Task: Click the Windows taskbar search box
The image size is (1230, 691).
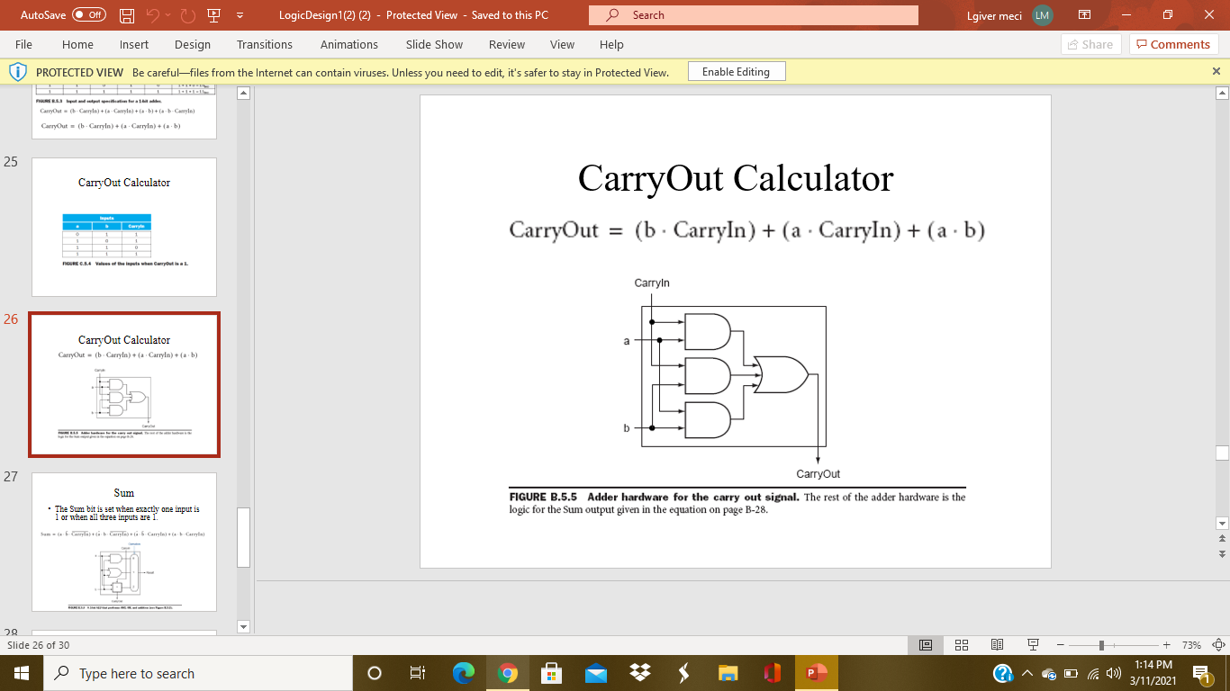Action: 198,673
